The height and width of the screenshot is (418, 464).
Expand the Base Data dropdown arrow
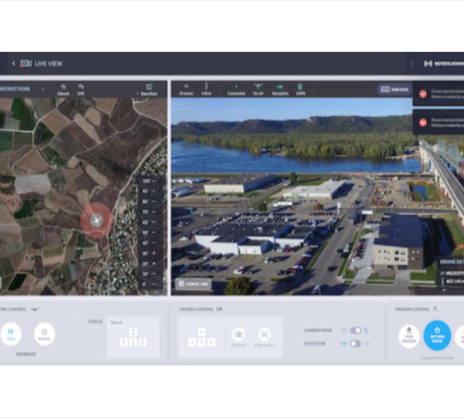[137, 94]
